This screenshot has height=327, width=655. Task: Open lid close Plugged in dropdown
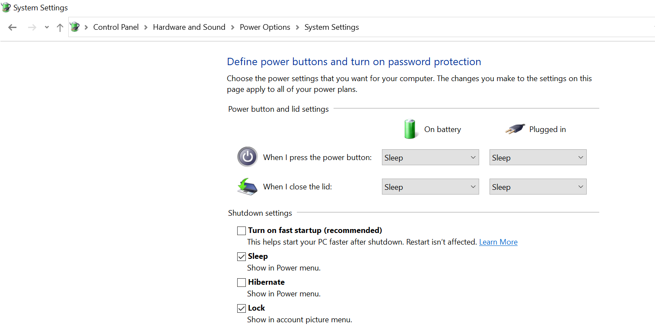tap(537, 186)
